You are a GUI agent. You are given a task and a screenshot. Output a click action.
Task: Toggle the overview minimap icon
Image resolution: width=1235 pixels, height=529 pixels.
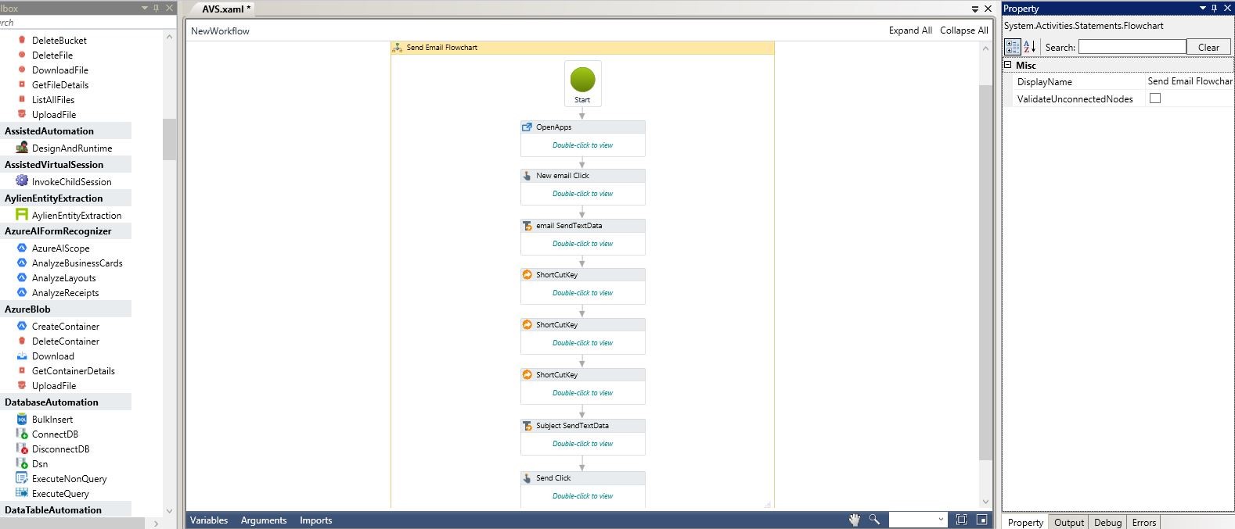pos(981,520)
